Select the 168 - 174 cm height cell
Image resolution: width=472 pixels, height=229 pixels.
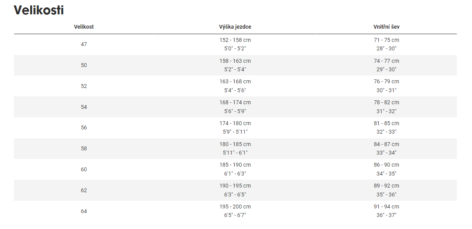pyautogui.click(x=235, y=103)
